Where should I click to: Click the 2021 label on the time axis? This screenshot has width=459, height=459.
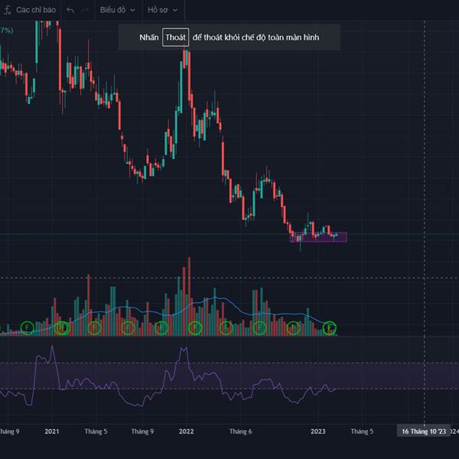[x=52, y=431]
